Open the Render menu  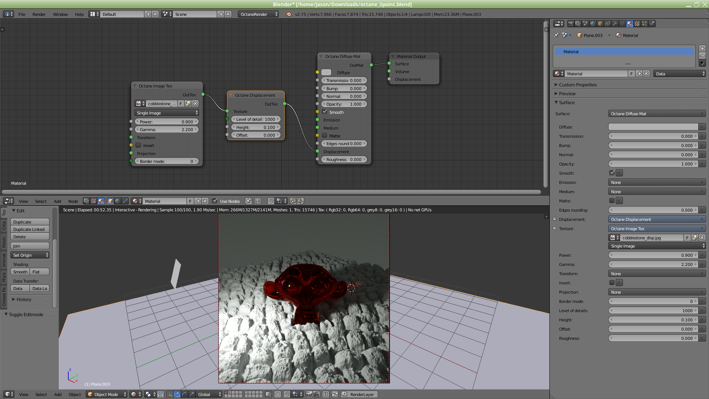pos(39,14)
